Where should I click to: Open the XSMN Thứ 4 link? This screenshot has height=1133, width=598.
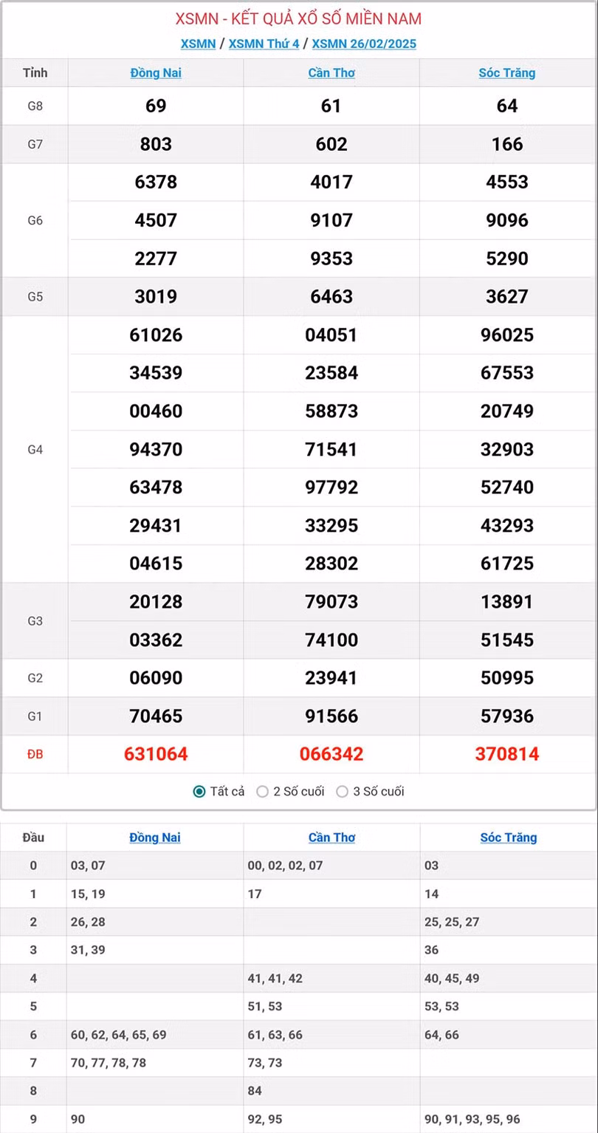click(x=264, y=44)
